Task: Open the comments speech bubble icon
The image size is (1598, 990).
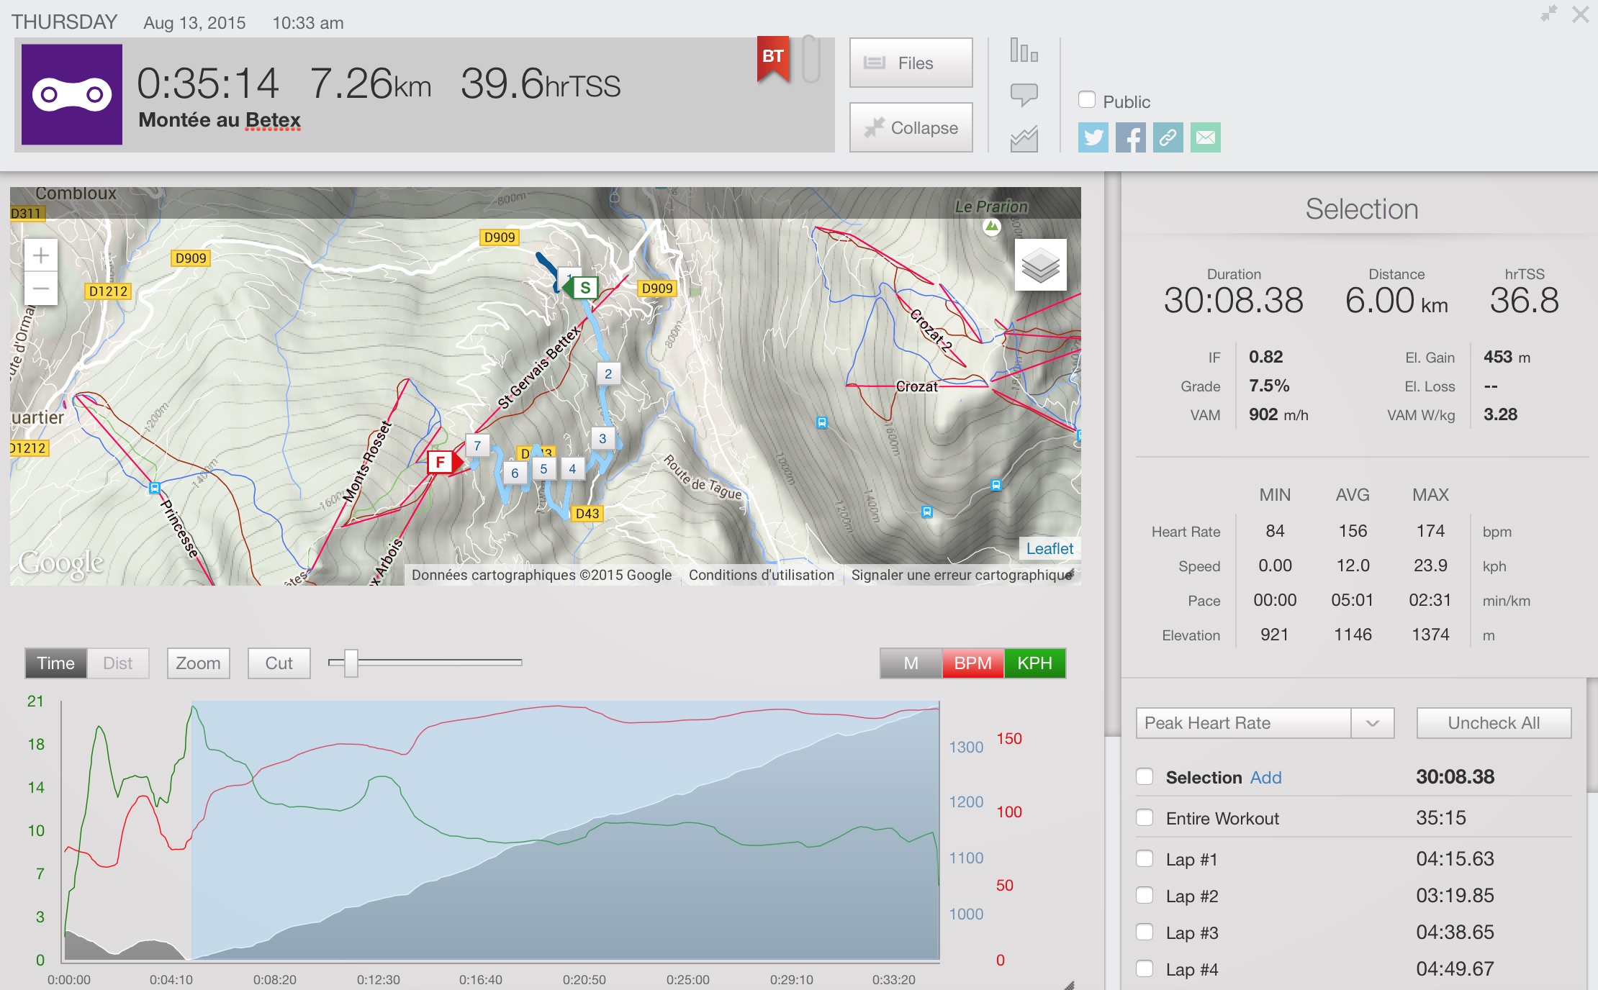Action: [x=1024, y=94]
